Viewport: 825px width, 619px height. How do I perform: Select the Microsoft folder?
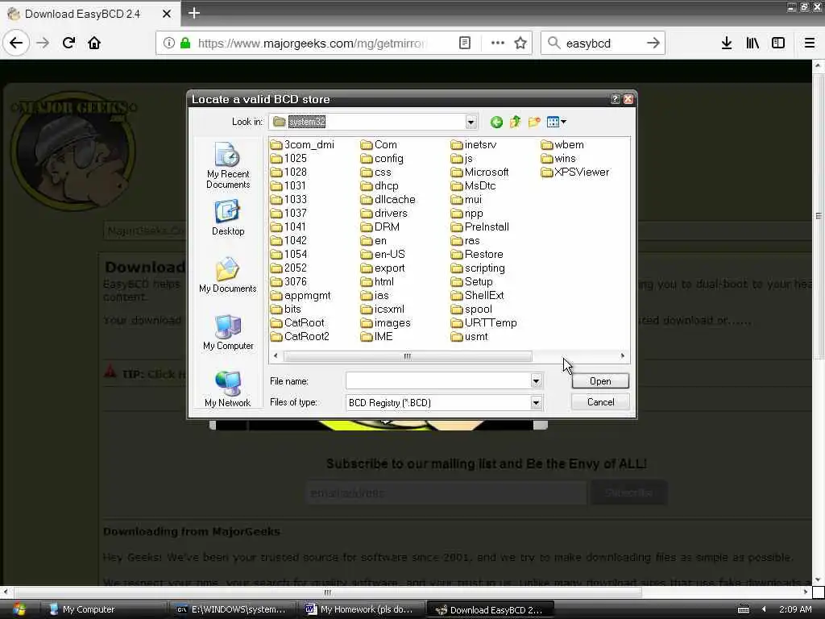click(x=480, y=172)
